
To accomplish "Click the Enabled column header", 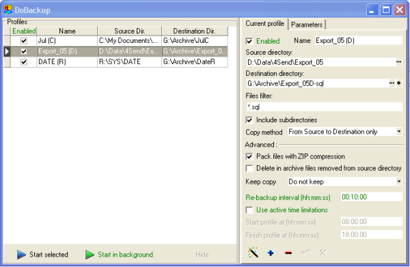I will [23, 31].
